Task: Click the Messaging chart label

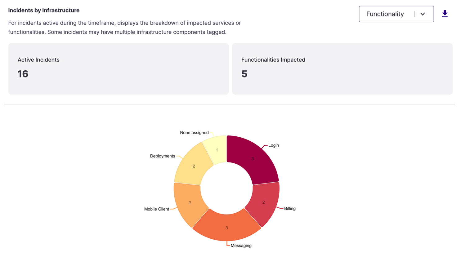Action: coord(241,246)
